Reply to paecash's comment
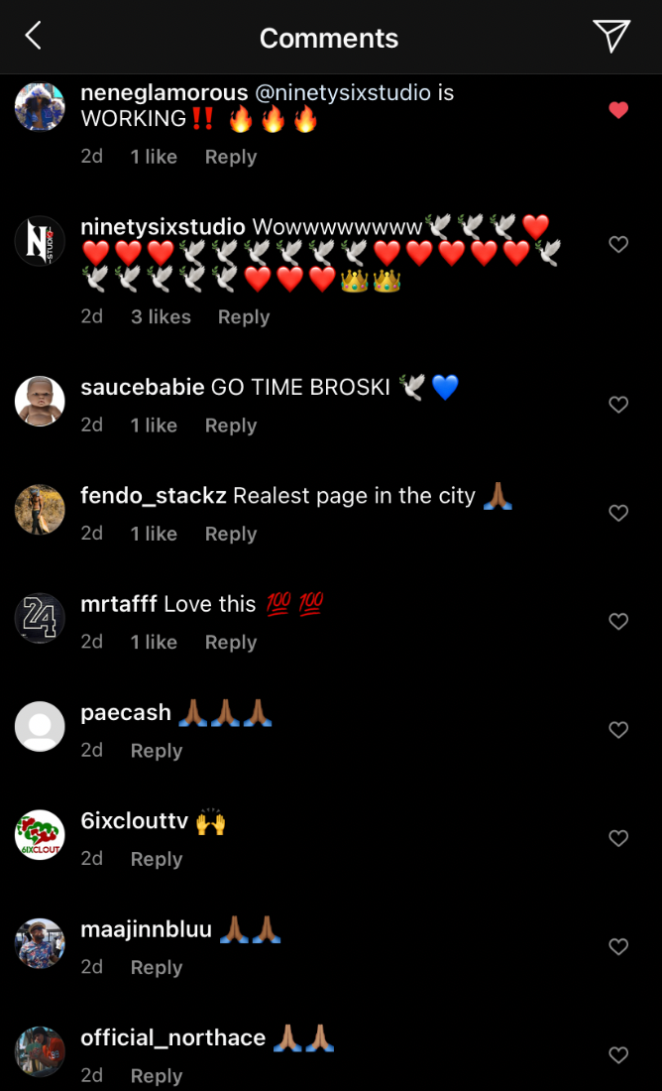 [x=157, y=751]
